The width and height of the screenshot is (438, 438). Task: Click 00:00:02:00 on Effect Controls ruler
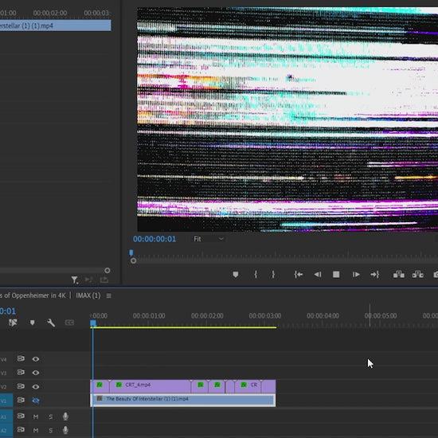click(50, 13)
